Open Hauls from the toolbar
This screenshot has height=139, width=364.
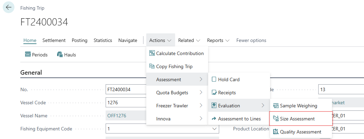66,55
